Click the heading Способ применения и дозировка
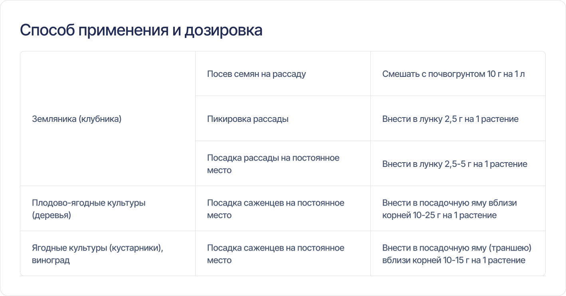 141,31
